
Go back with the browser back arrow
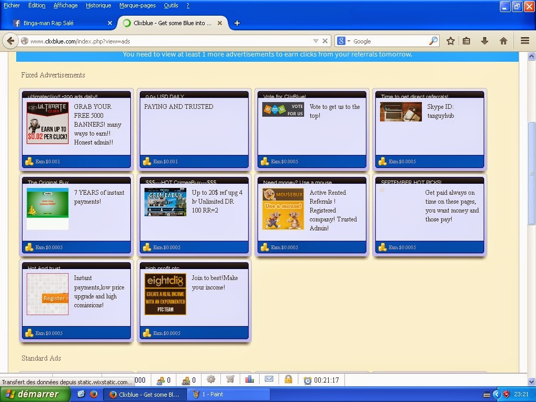pyautogui.click(x=10, y=41)
